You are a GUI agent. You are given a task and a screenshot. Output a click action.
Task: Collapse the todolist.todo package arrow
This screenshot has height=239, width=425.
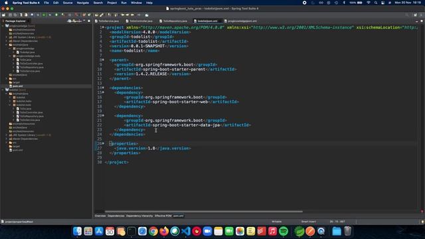coord(10,105)
